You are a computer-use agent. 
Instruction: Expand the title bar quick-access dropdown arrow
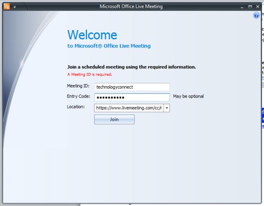(x=15, y=7)
